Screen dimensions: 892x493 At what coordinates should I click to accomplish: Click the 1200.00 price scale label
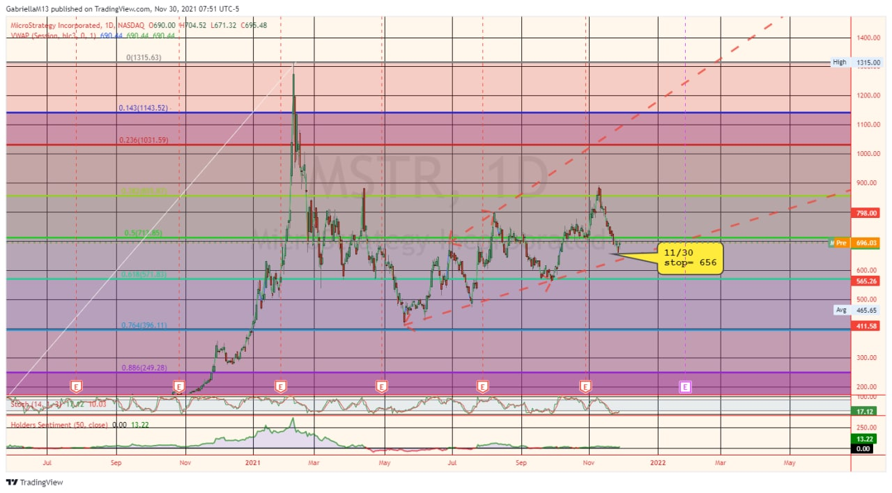[x=868, y=95]
